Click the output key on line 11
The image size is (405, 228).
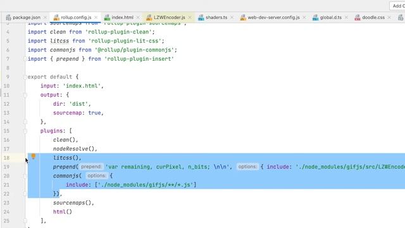[x=50, y=95]
